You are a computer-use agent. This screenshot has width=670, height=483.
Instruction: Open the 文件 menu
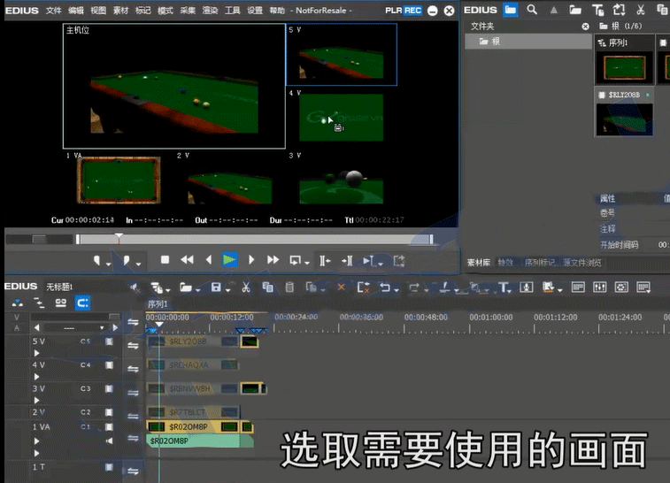point(53,11)
